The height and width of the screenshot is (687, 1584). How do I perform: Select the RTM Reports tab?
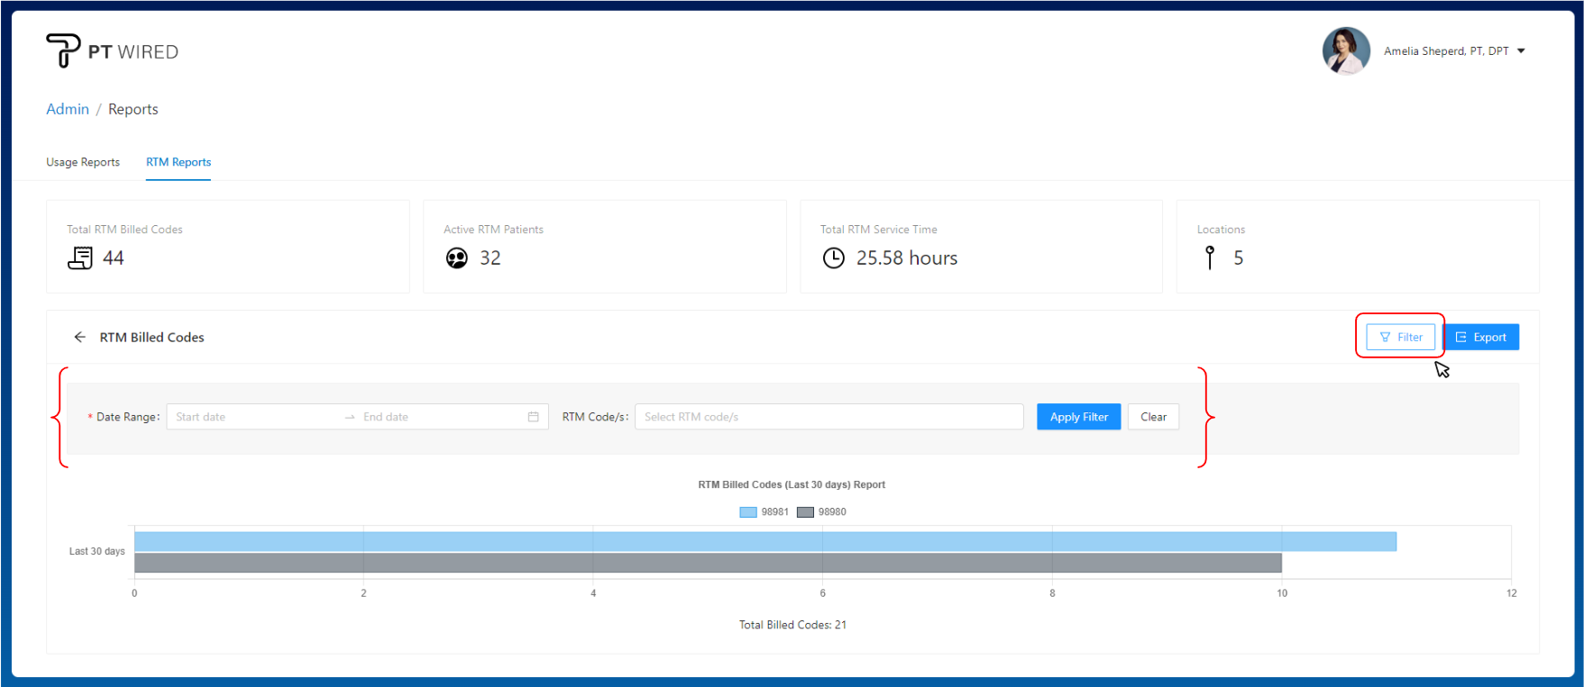(x=179, y=162)
